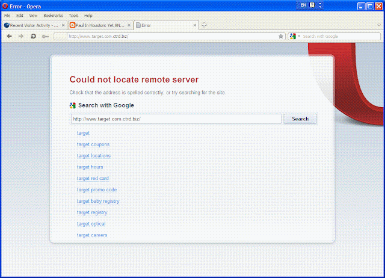
Task: Click the Search with Google toolbar field
Action: (x=341, y=36)
